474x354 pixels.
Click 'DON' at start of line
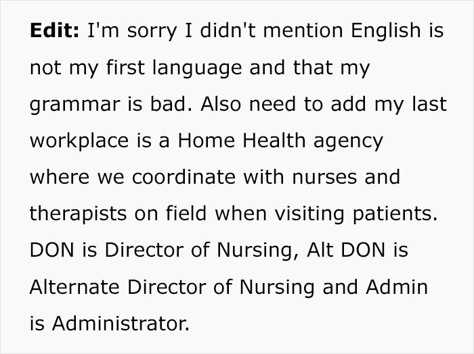pos(52,250)
